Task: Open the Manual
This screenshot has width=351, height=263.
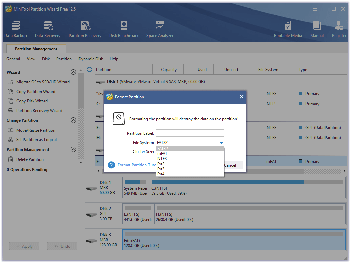Action: tap(317, 29)
